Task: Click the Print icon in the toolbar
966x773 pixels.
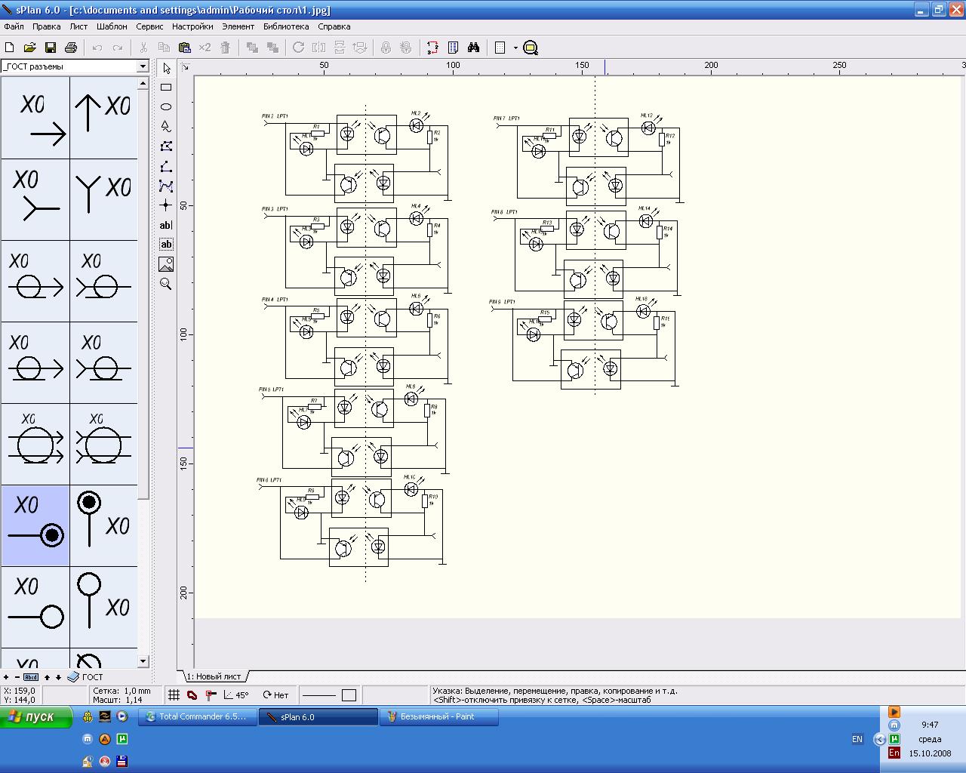Action: click(x=71, y=48)
